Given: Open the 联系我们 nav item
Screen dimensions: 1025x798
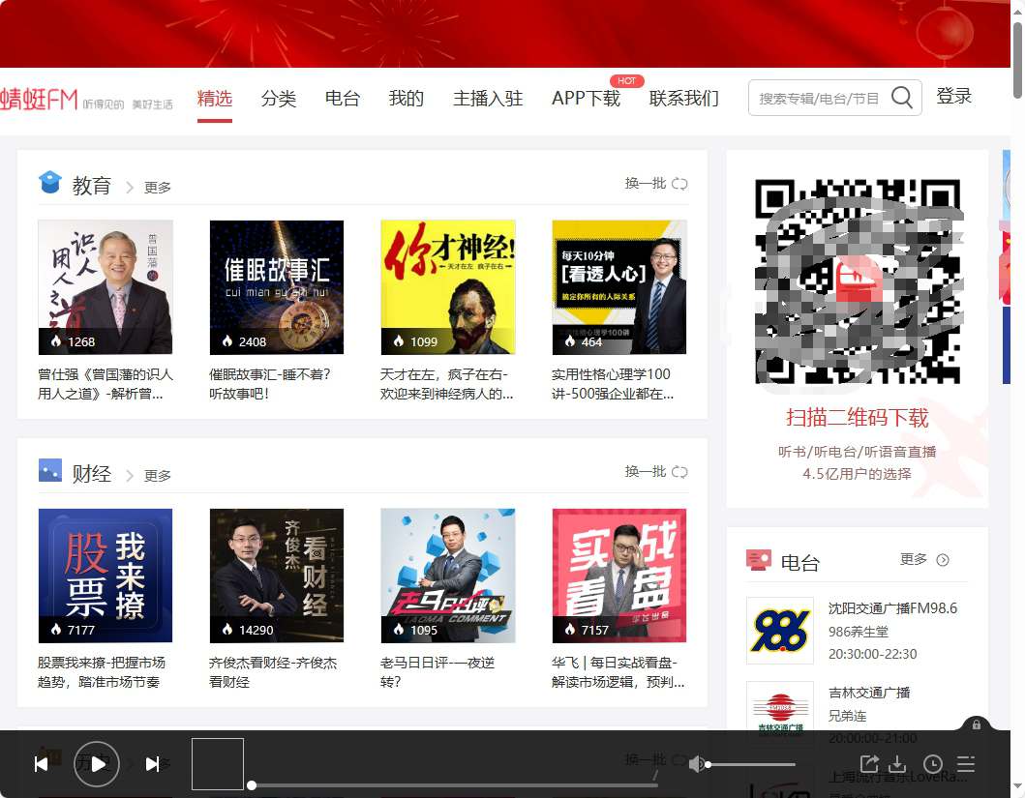Looking at the screenshot, I should click(683, 99).
